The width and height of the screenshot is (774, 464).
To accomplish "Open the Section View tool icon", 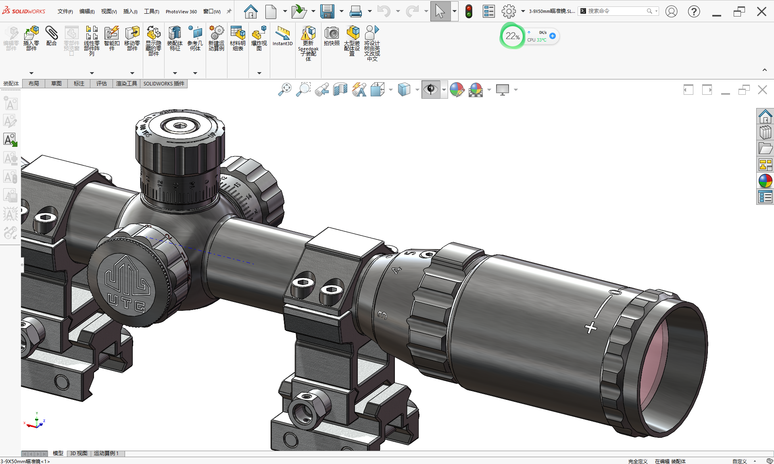I will pos(340,89).
